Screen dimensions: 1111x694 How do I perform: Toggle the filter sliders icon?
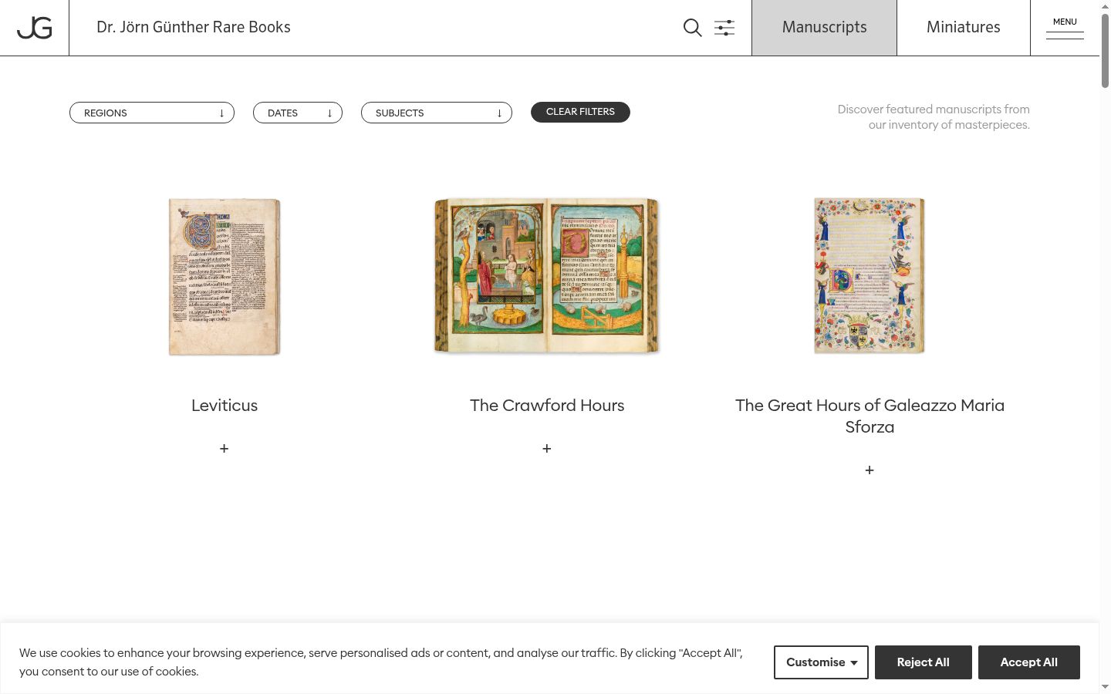tap(724, 28)
